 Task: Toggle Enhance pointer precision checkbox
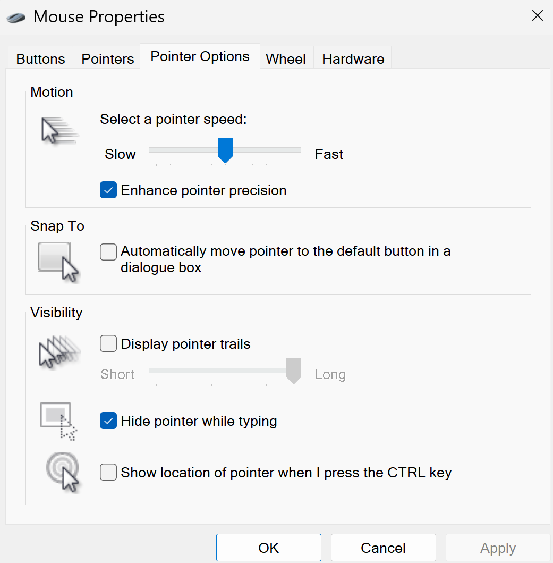coord(108,190)
